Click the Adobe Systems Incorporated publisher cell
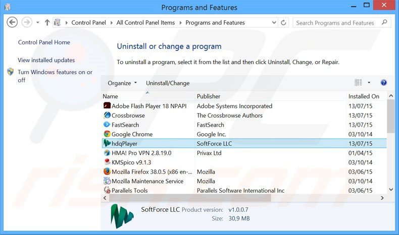The width and height of the screenshot is (399, 235). click(234, 106)
